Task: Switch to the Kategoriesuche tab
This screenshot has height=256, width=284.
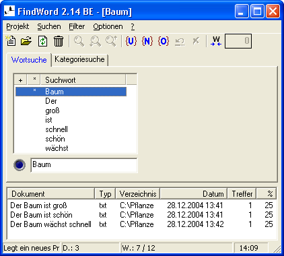Action: click(x=79, y=59)
